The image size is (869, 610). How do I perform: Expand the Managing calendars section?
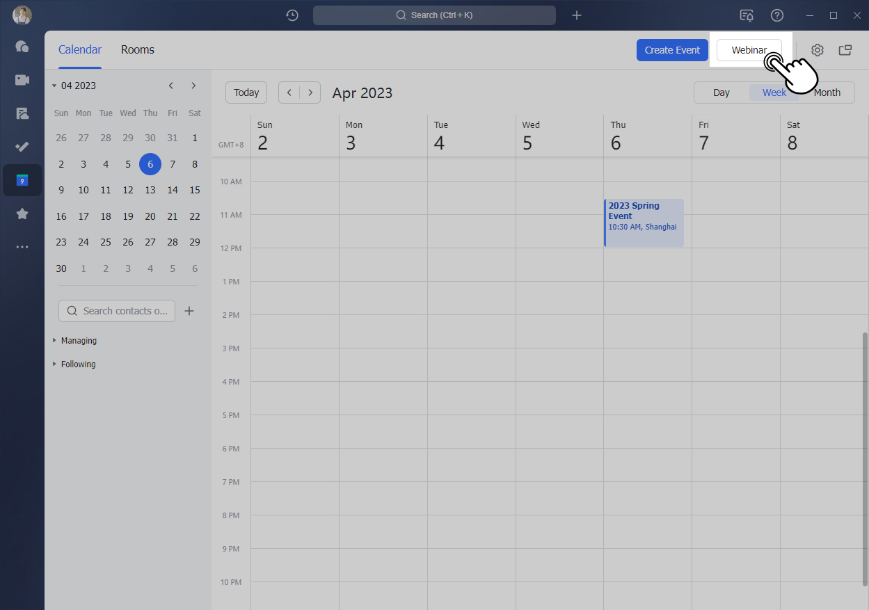tap(74, 341)
